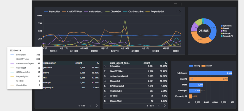
Task: Click the 25,585 total in donut center
Action: click(x=204, y=31)
